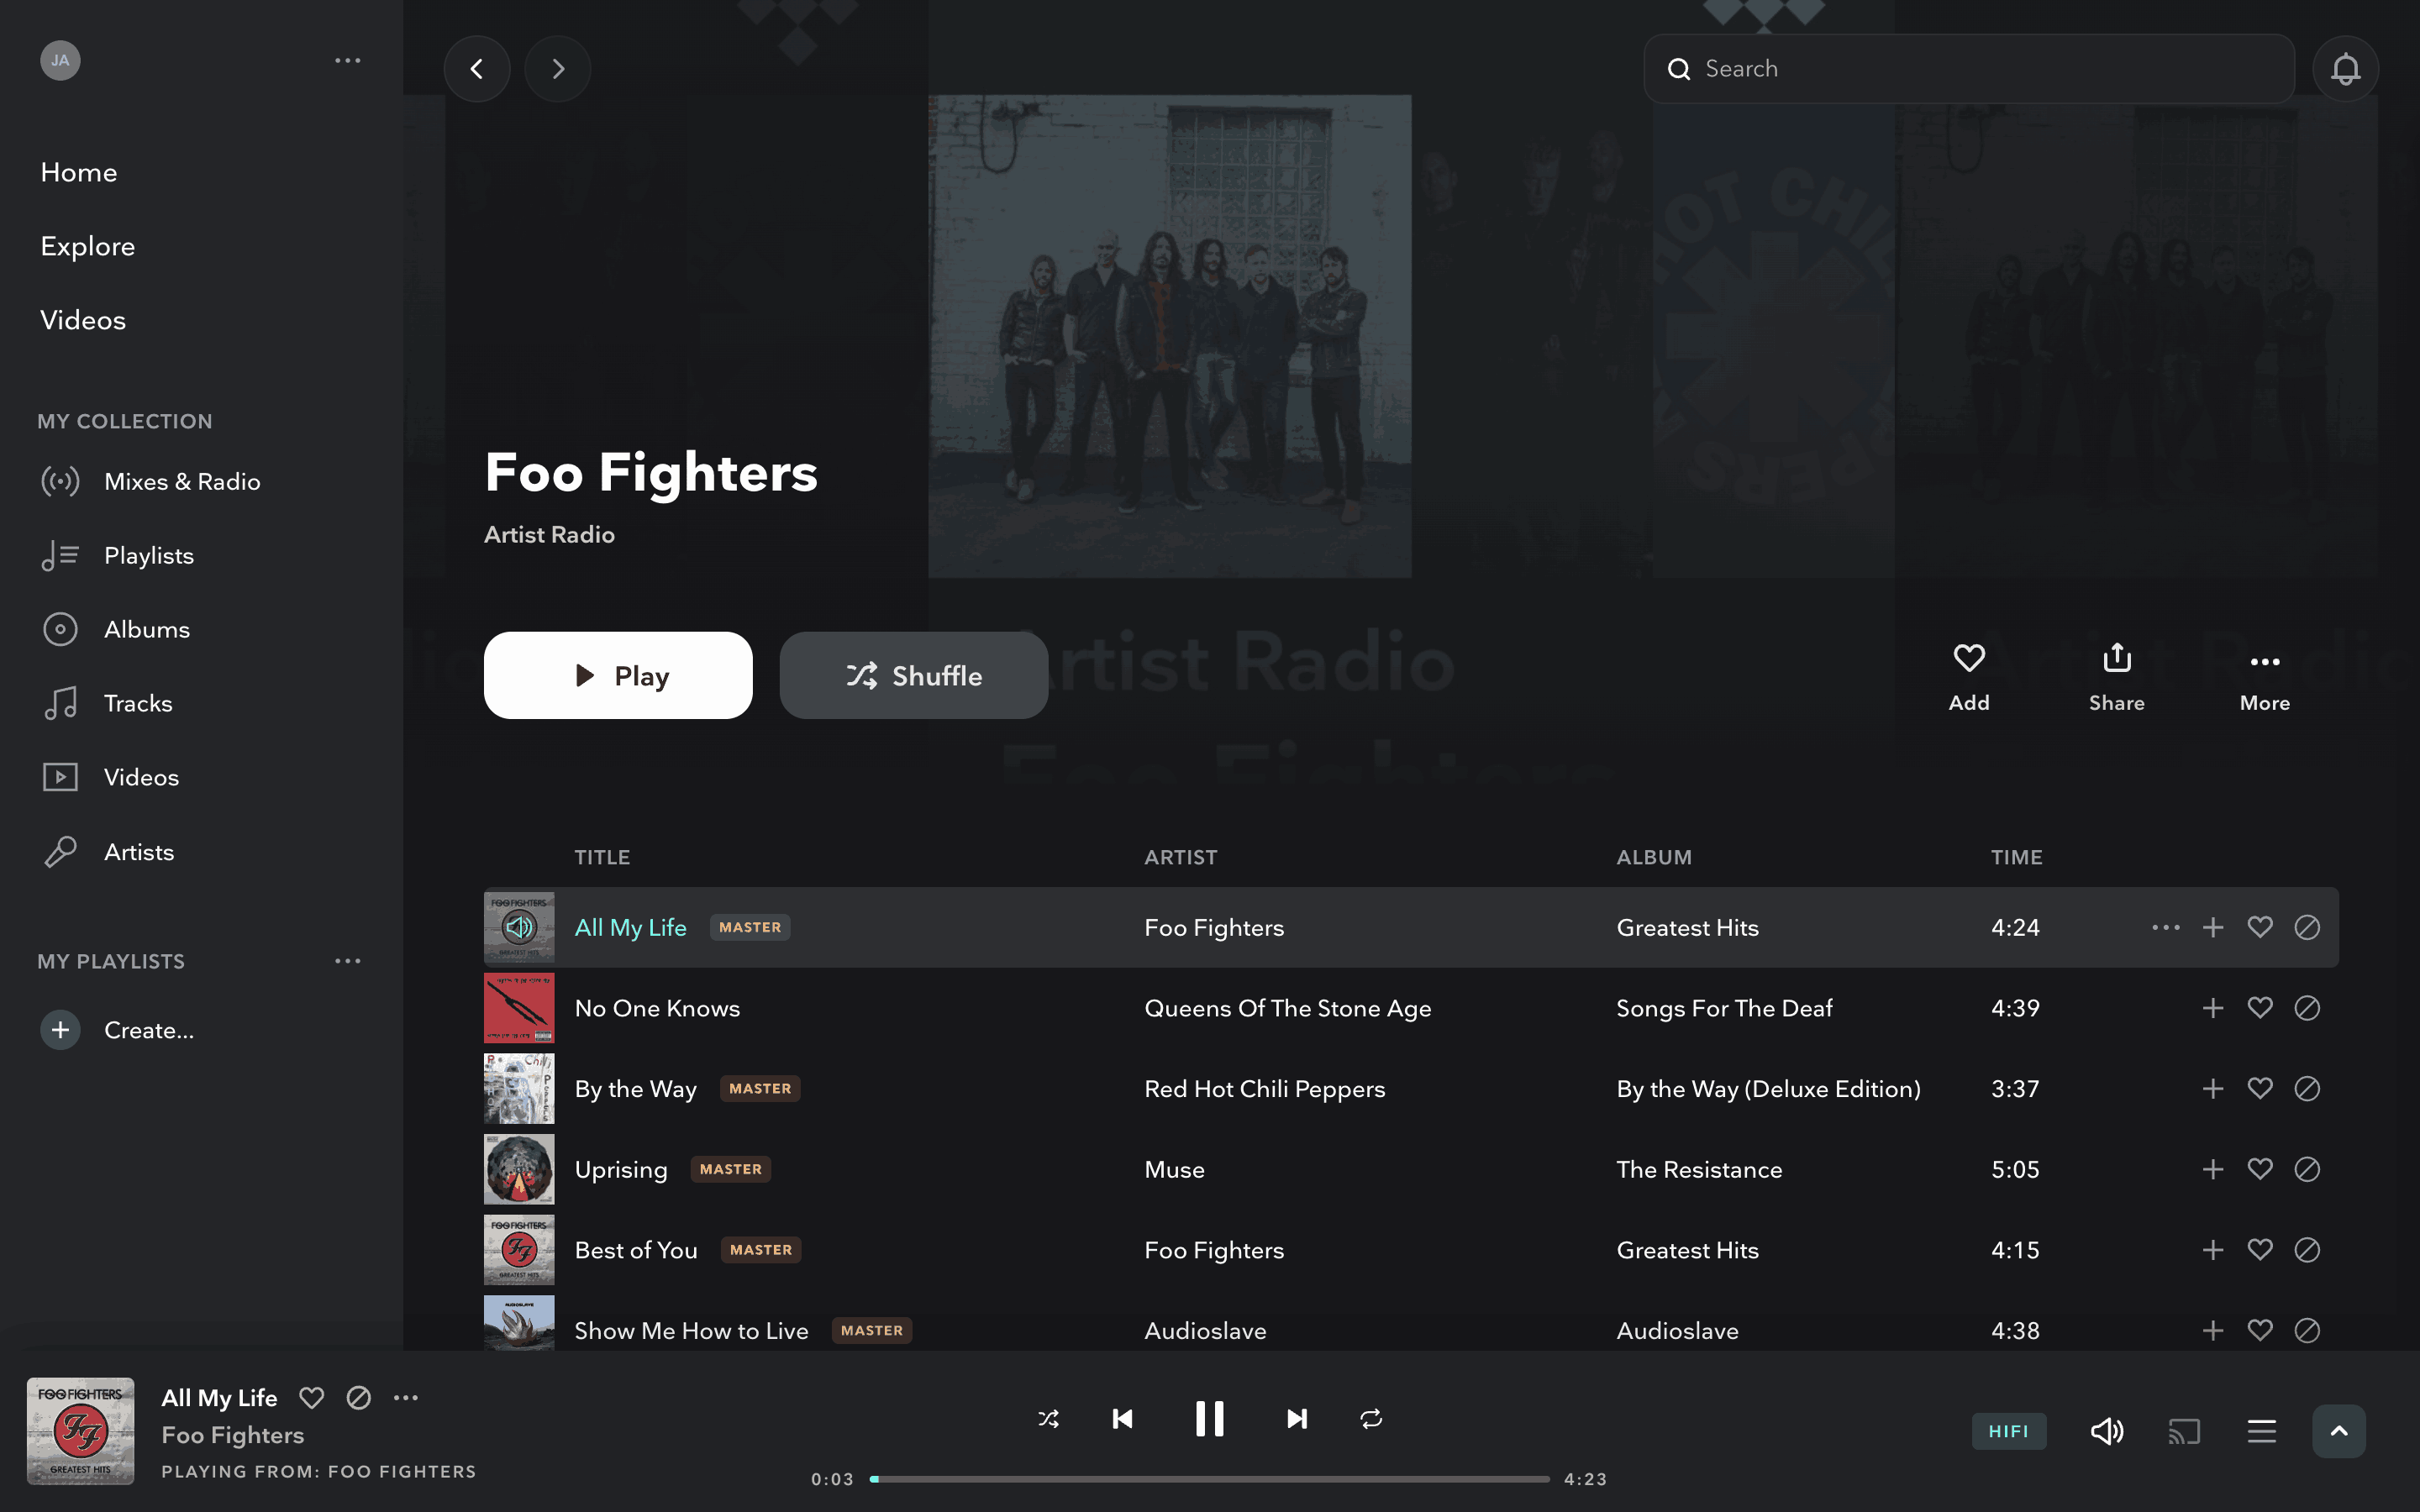Image resolution: width=2420 pixels, height=1512 pixels.
Task: Block the No One Knows track
Action: pyautogui.click(x=2307, y=1008)
